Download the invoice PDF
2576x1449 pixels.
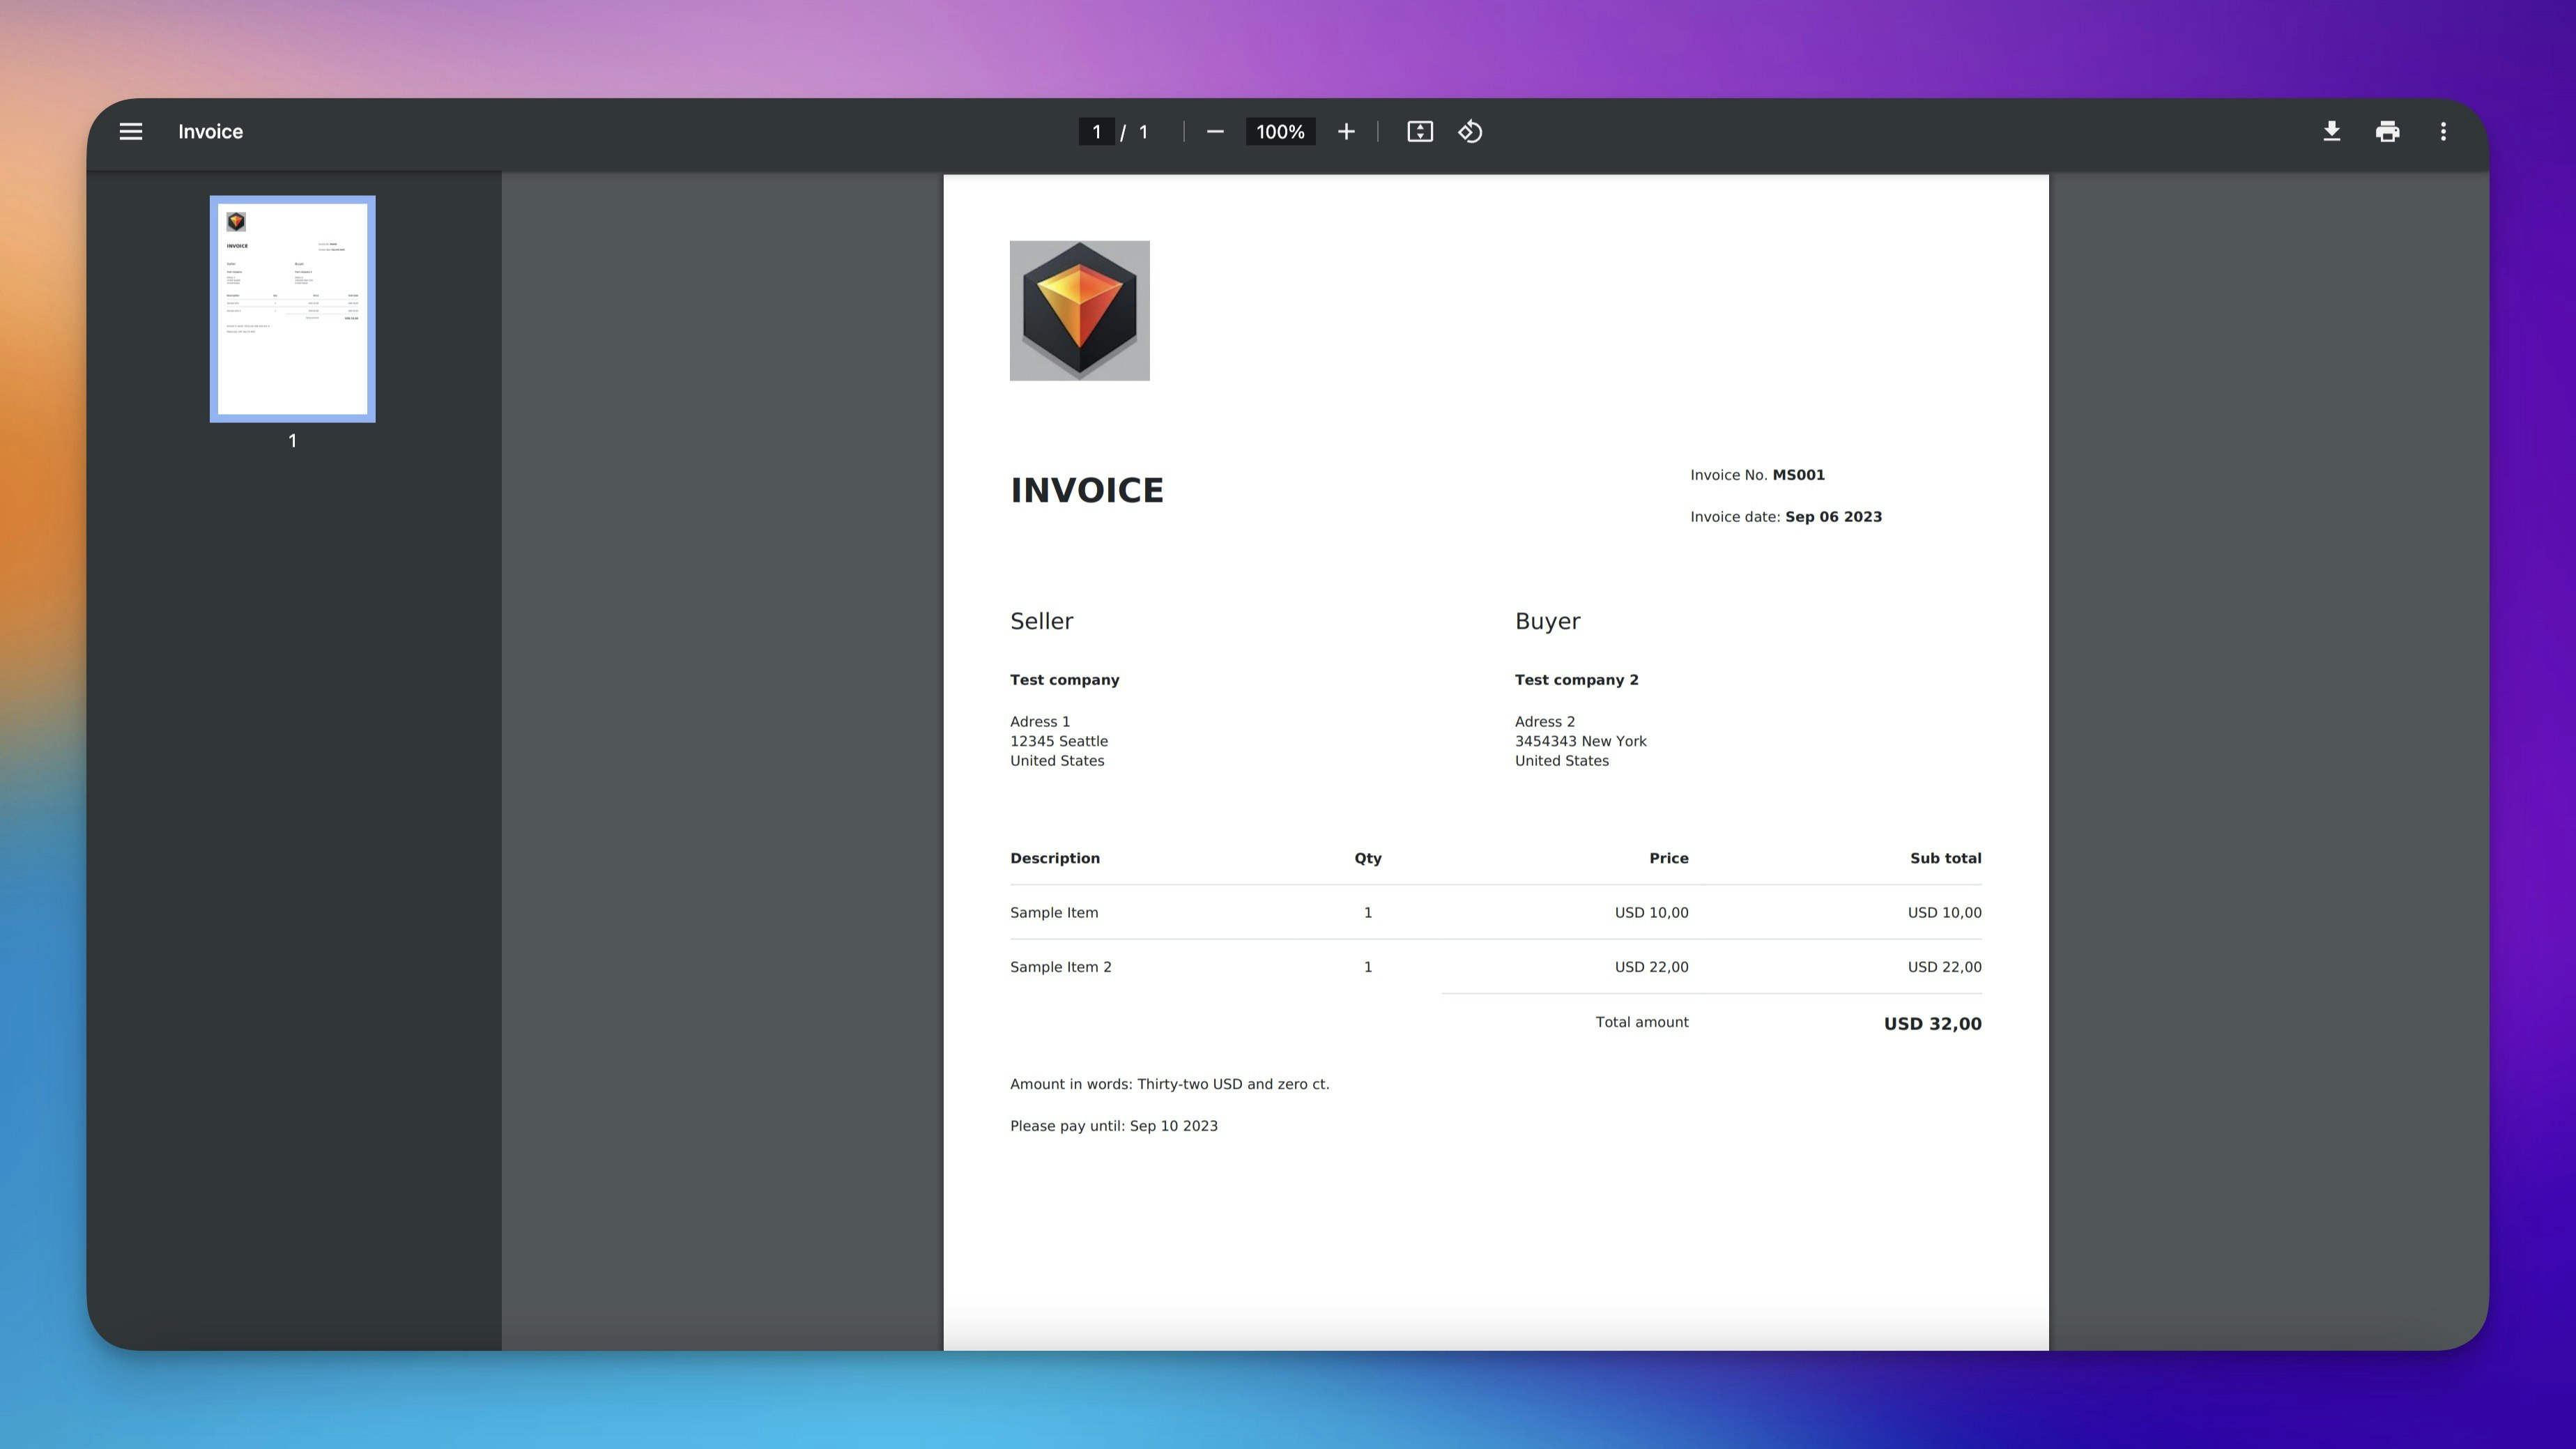point(2331,131)
